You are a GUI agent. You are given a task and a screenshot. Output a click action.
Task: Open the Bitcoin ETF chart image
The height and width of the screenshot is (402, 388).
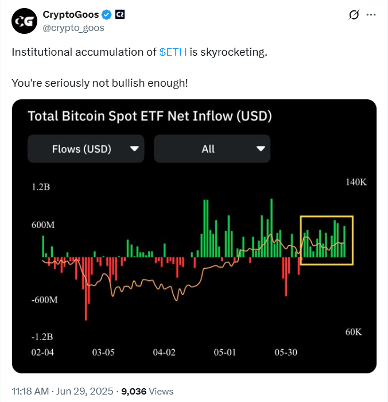point(194,236)
